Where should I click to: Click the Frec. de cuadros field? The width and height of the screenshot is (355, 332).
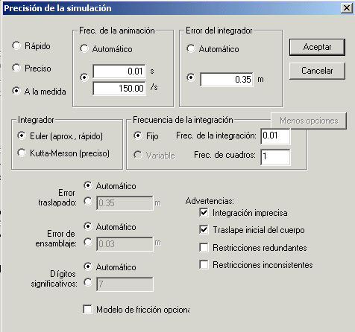[275, 157]
